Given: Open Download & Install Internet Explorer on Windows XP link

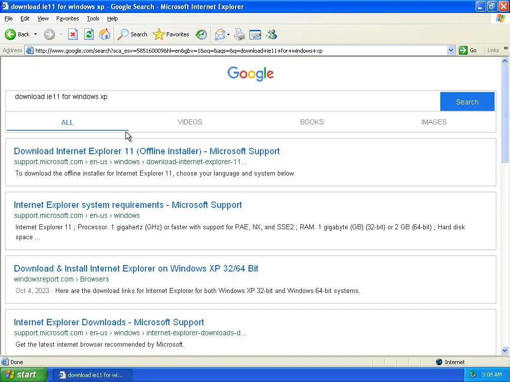Looking at the screenshot, I should (136, 269).
